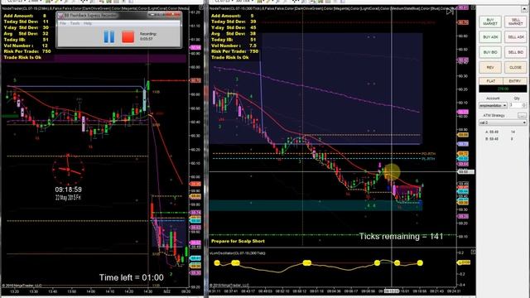The width and height of the screenshot is (530, 298).
Task: Click 'Risk Per Trade: 750' on right chart
Action: tap(234, 51)
